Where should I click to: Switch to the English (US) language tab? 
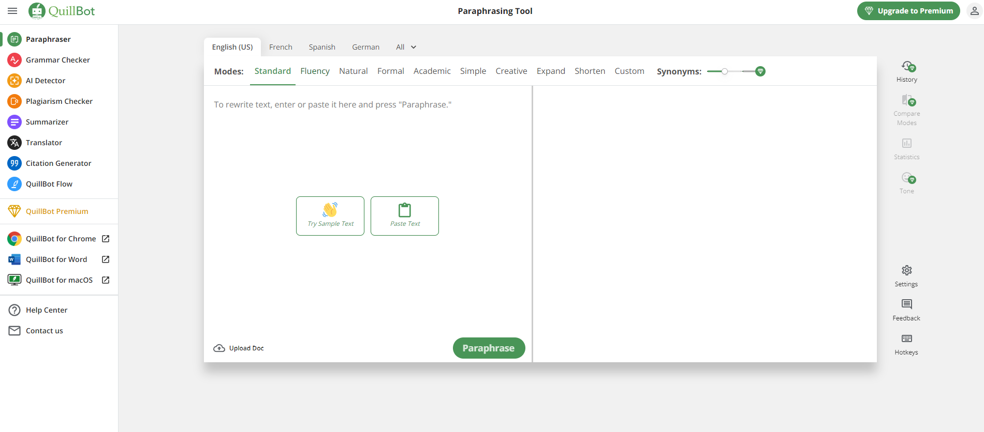[232, 47]
